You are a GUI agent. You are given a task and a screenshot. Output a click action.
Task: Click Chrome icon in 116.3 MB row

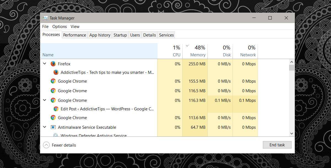[53, 100]
